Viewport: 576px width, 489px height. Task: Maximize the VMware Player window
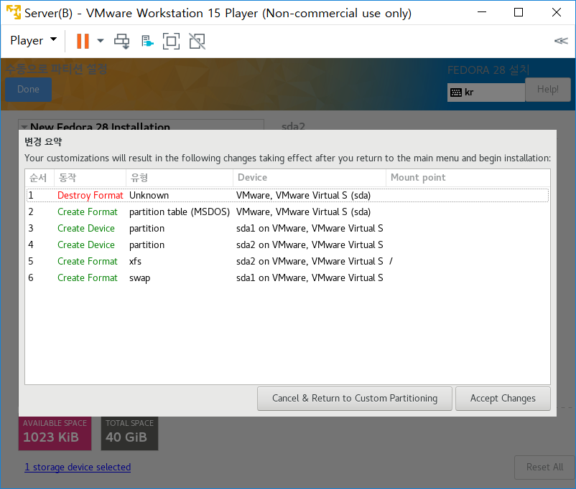pyautogui.click(x=519, y=12)
